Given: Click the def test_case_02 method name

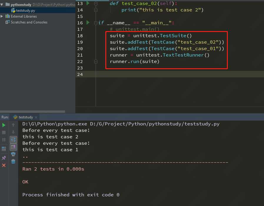Looking at the screenshot, I should pos(139,3).
